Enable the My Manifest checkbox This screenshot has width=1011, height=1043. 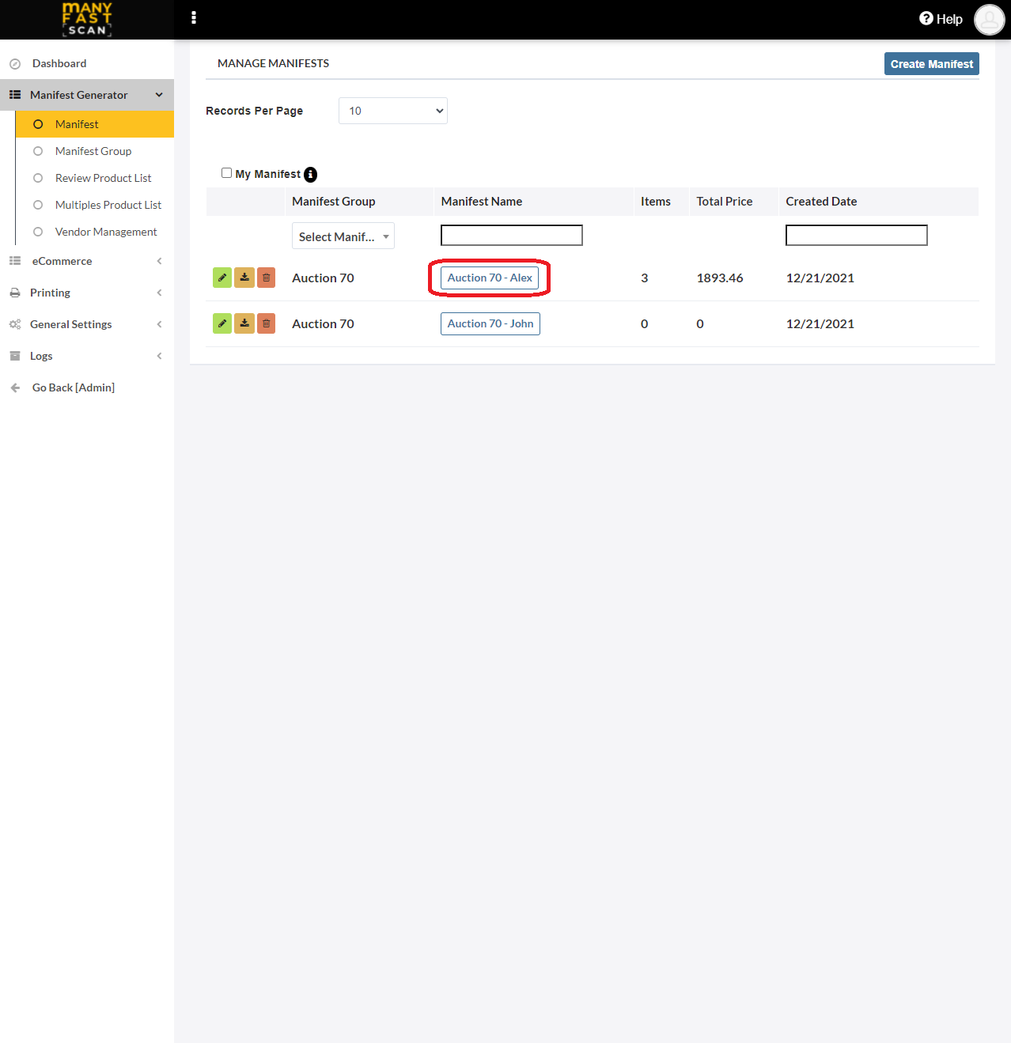coord(227,173)
